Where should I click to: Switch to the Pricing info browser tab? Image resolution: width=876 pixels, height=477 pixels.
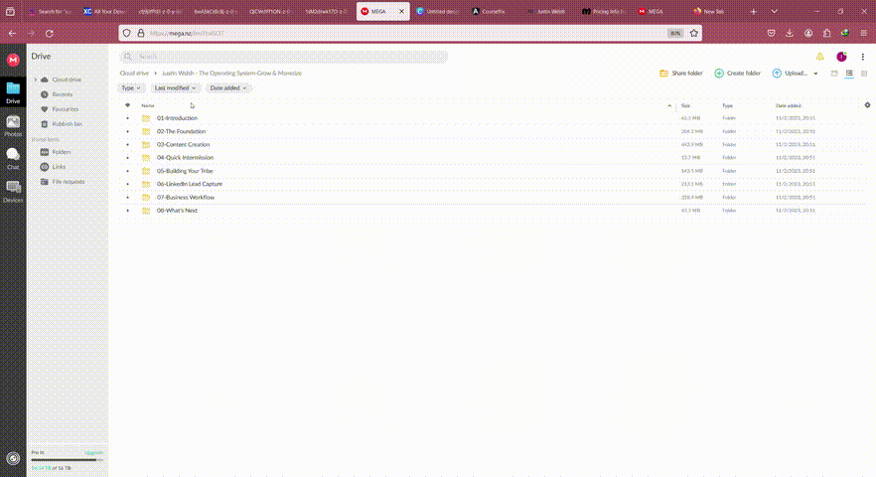click(604, 11)
